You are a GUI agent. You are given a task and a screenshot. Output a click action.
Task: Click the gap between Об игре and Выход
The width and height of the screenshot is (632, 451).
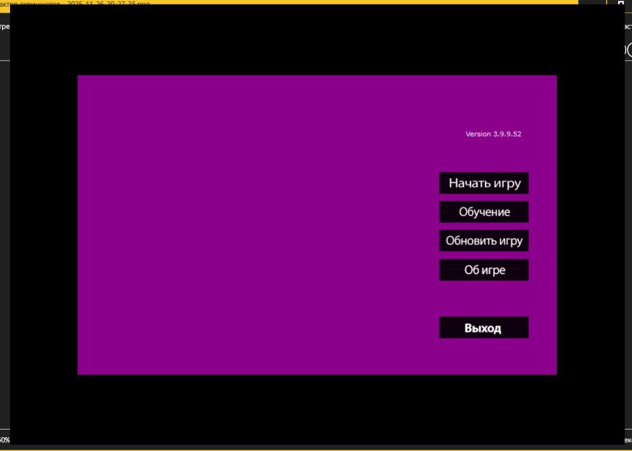pos(484,299)
